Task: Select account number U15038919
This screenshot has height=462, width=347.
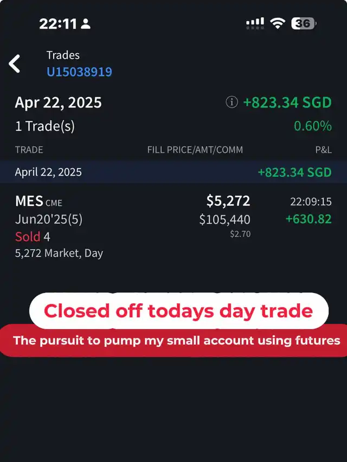Action: (79, 71)
